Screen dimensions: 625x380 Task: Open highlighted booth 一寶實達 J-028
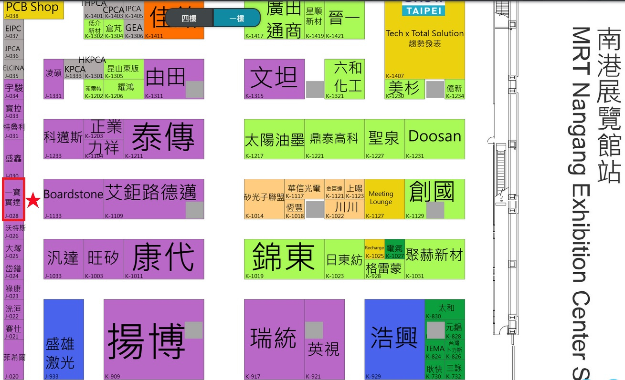tap(13, 199)
